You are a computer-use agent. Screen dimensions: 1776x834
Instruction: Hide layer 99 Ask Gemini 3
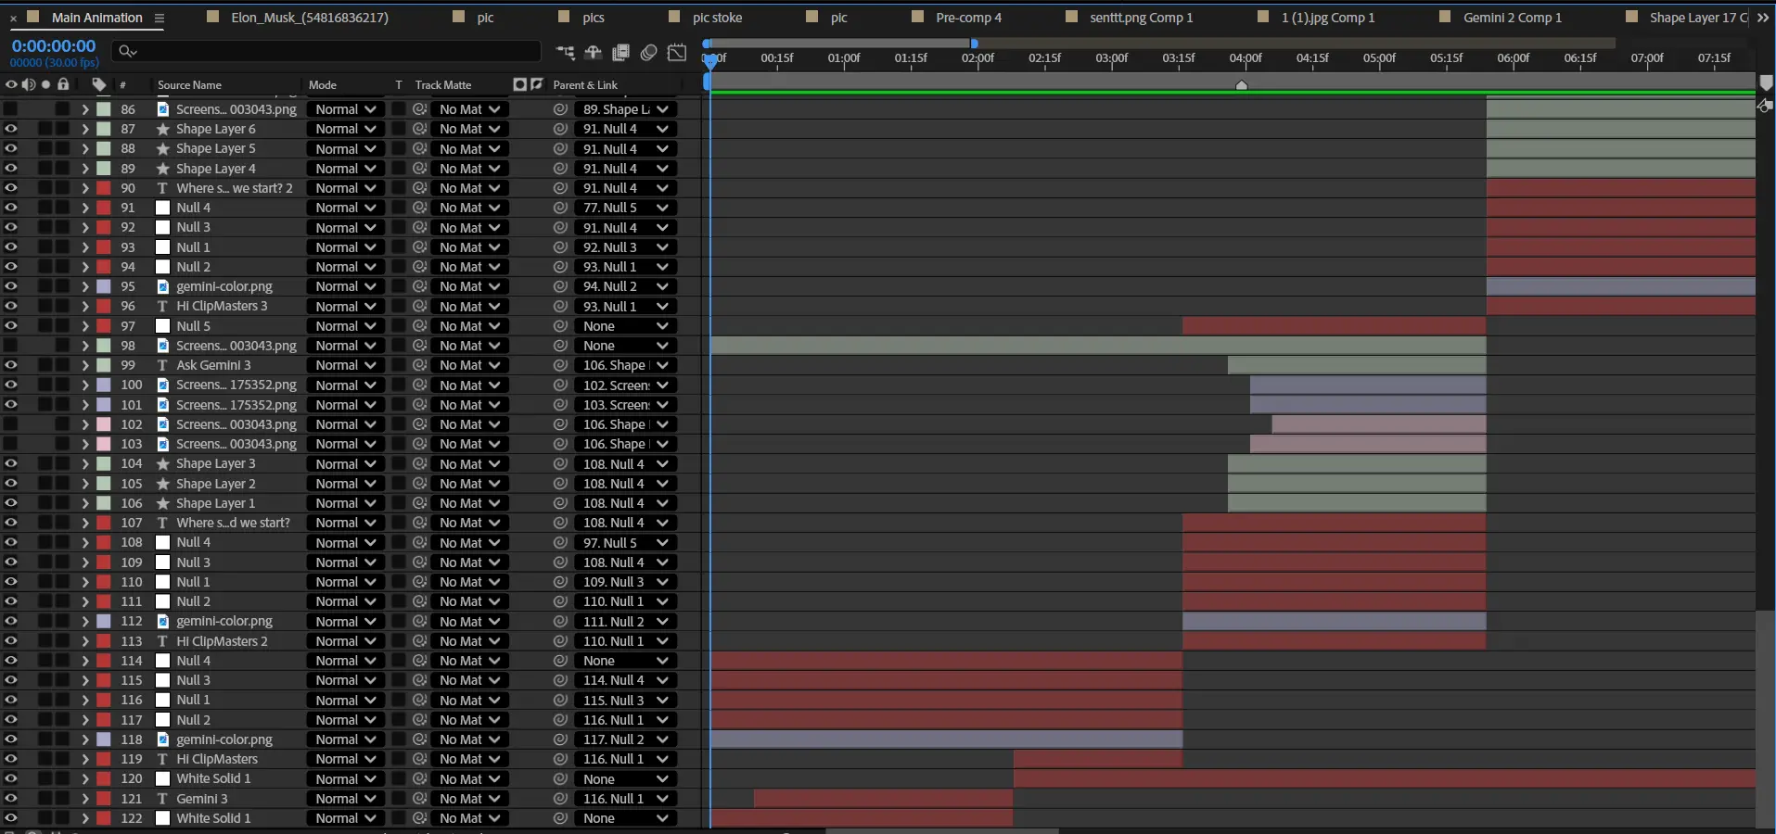pos(11,365)
